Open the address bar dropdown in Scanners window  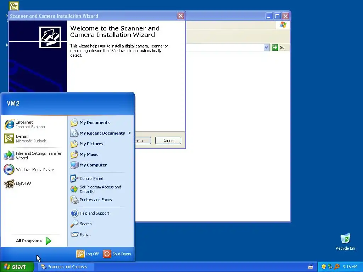click(266, 47)
